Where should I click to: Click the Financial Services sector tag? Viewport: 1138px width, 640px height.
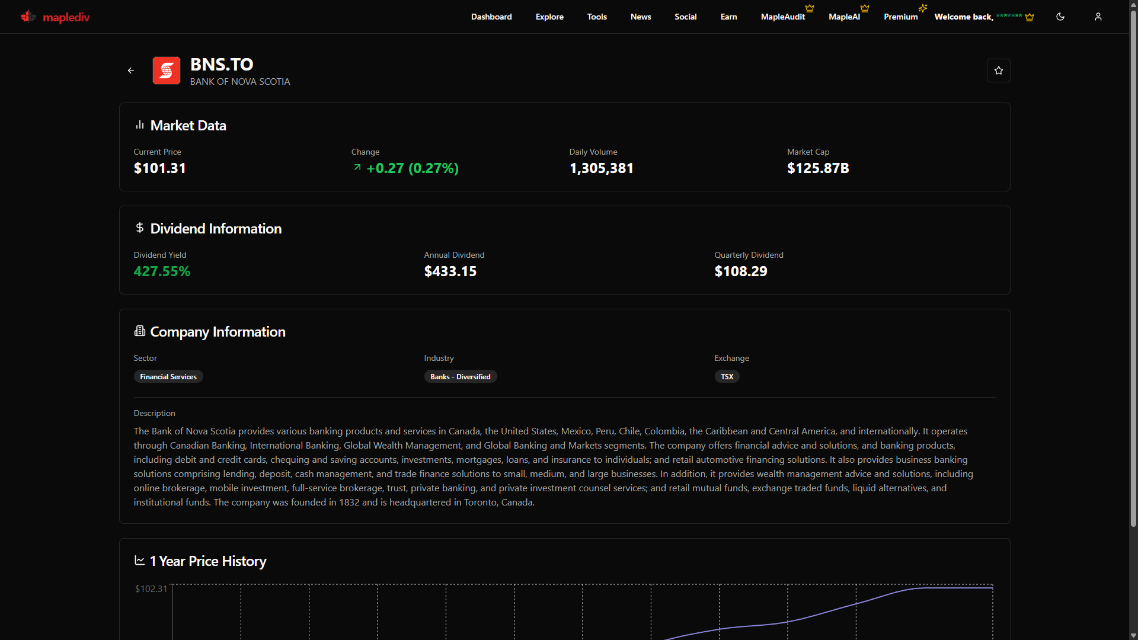pyautogui.click(x=168, y=376)
